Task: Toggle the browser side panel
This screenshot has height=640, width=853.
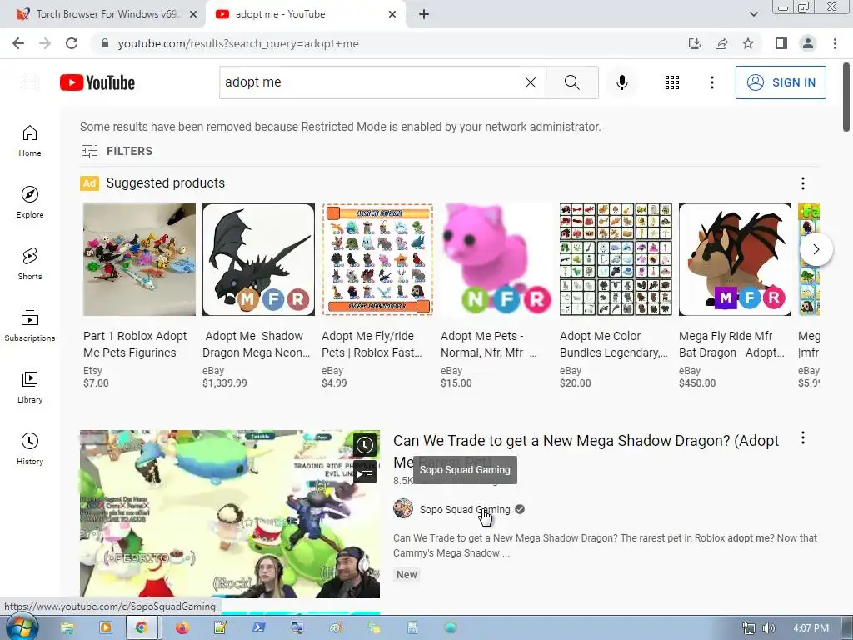Action: click(x=781, y=43)
